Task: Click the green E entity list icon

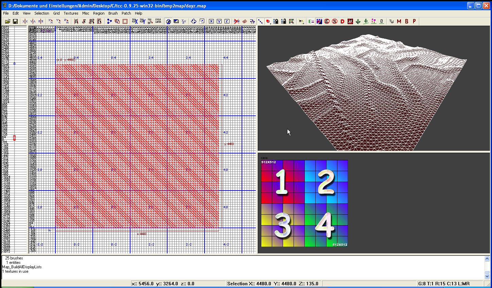Action: point(311,21)
